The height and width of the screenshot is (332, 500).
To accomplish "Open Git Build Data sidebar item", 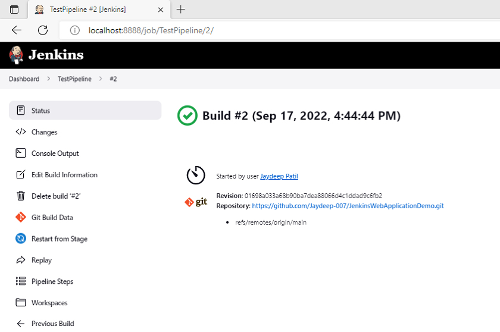I will click(x=85, y=217).
